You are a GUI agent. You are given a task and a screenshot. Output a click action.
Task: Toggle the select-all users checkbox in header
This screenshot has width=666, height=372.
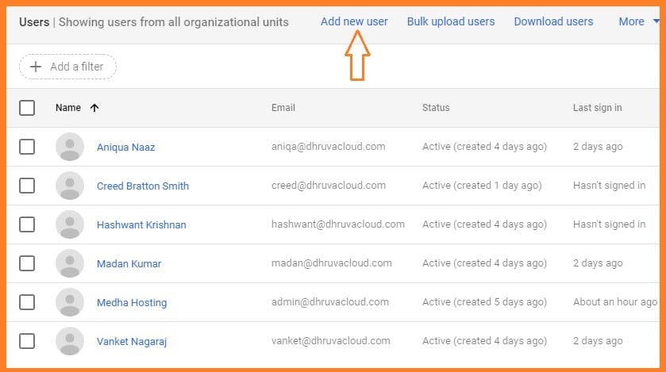click(x=27, y=108)
